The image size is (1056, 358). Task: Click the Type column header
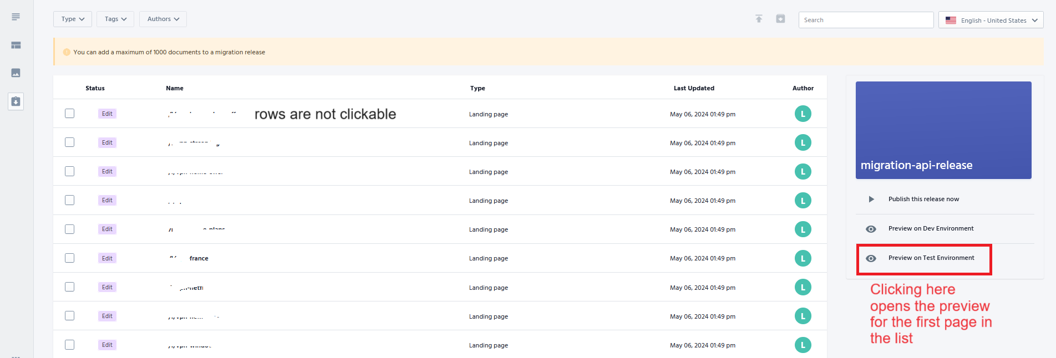coord(478,88)
